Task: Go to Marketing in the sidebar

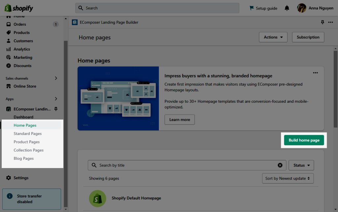Action: pyautogui.click(x=23, y=57)
